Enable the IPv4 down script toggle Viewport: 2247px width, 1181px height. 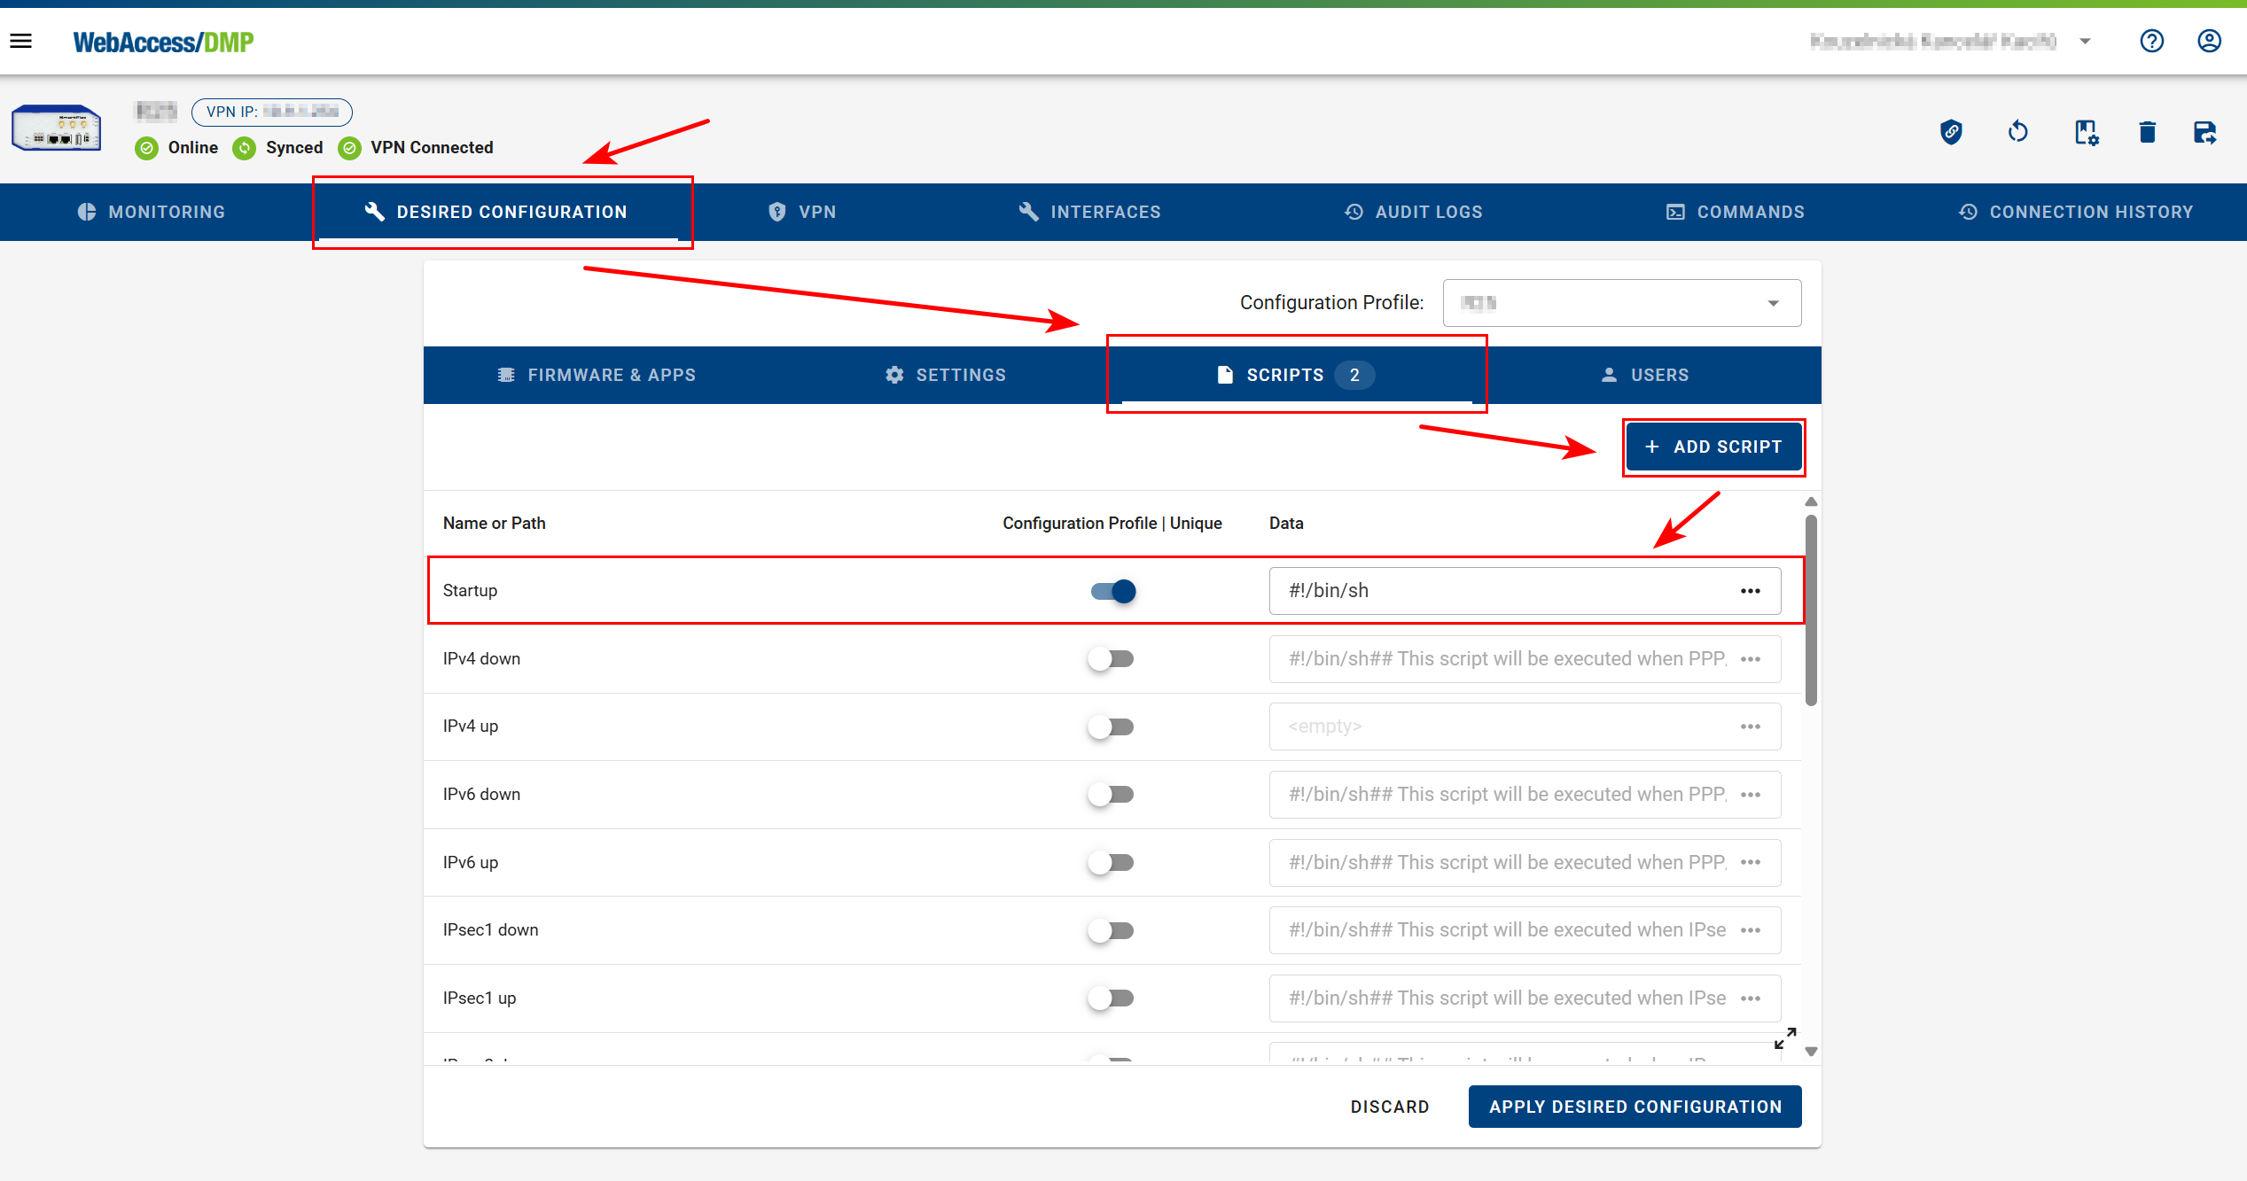point(1112,659)
